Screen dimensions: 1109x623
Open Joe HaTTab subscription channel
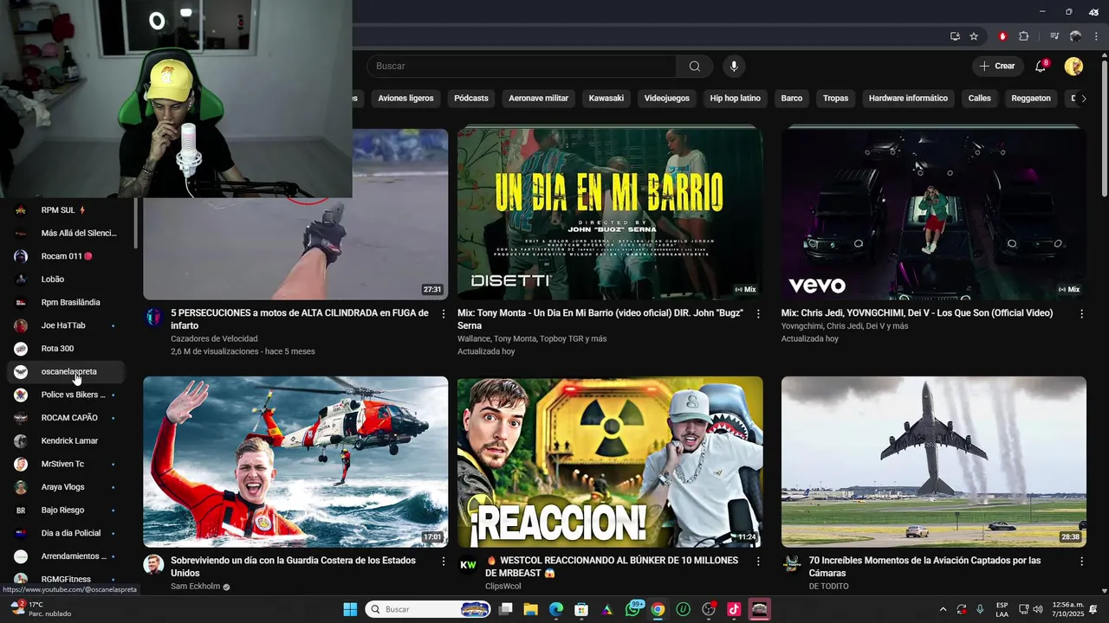(x=66, y=326)
